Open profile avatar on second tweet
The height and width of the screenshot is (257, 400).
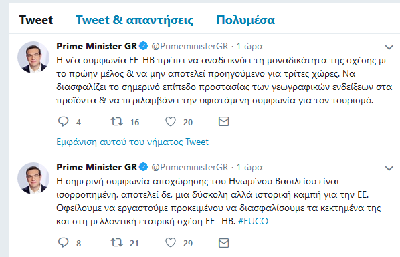33,178
